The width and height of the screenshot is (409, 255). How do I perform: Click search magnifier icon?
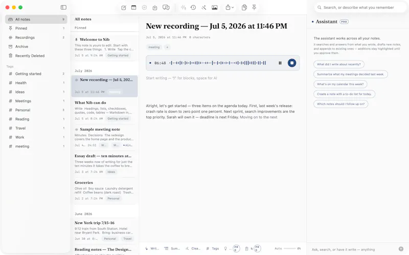pos(319,8)
